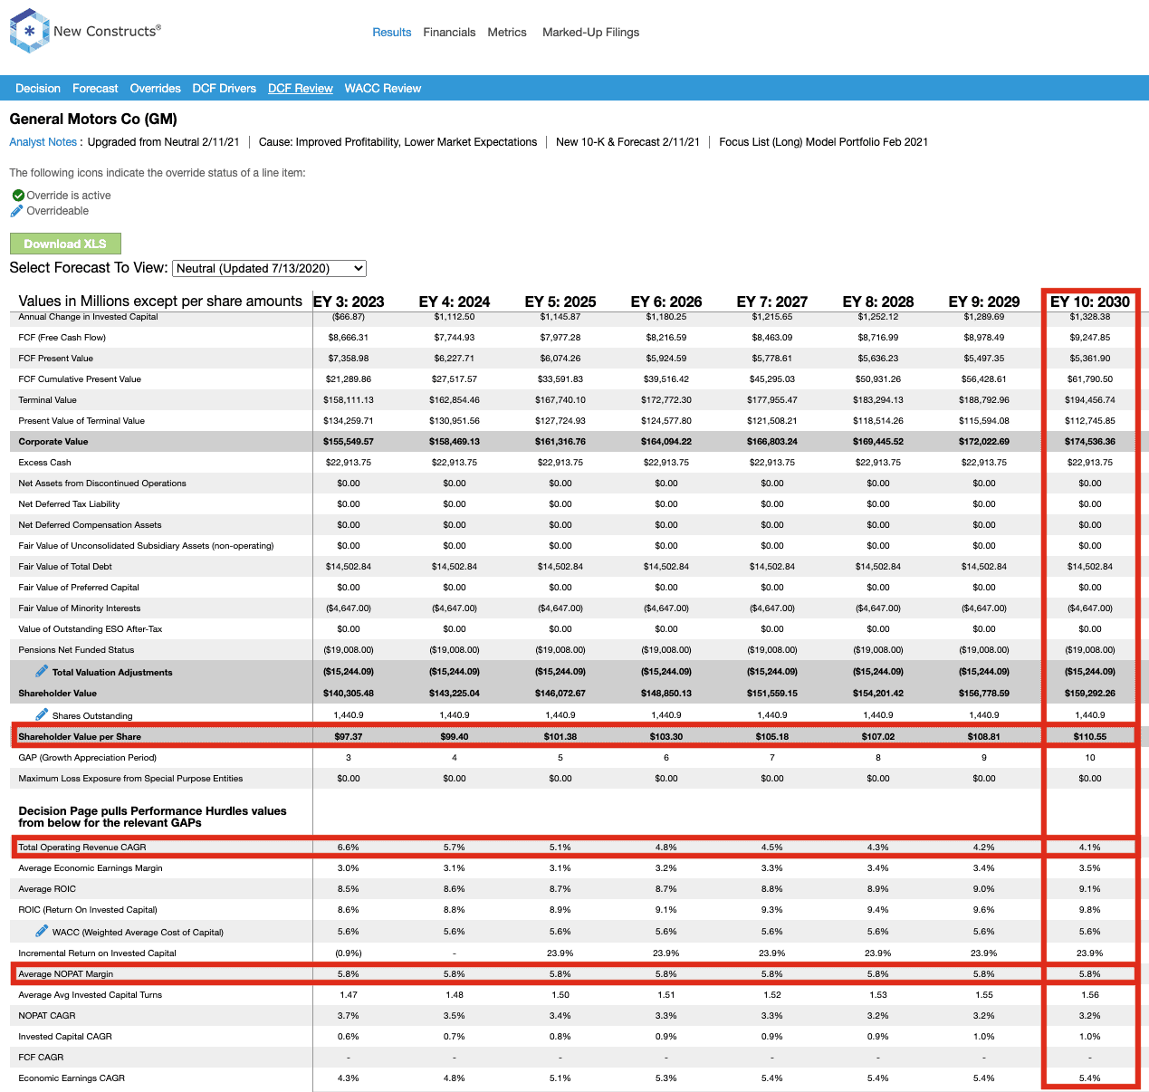Image resolution: width=1149 pixels, height=1092 pixels.
Task: Click the green Override is active checkmark icon
Action: 18,196
